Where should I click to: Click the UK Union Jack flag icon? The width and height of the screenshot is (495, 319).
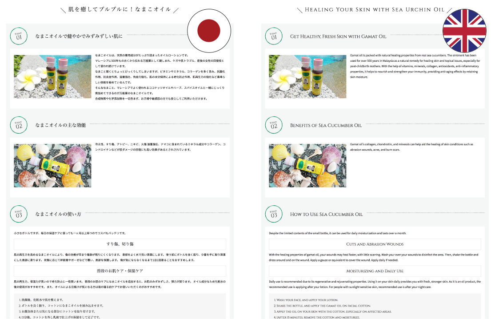464,31
